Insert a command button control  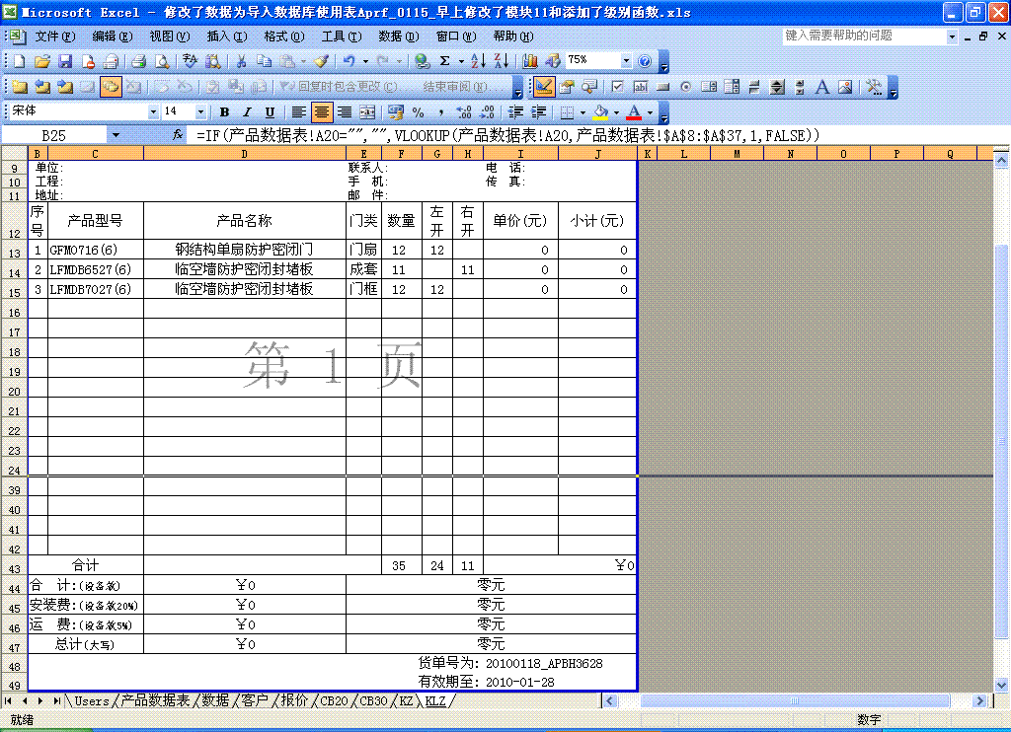pyautogui.click(x=662, y=87)
